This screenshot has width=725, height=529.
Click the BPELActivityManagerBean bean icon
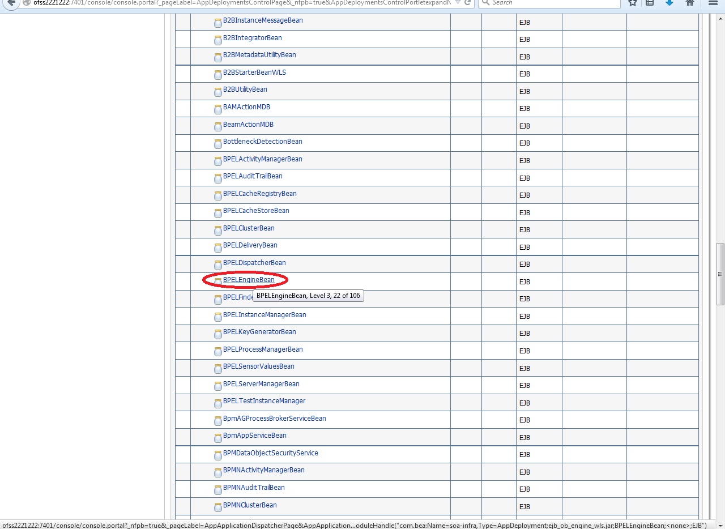click(x=218, y=161)
